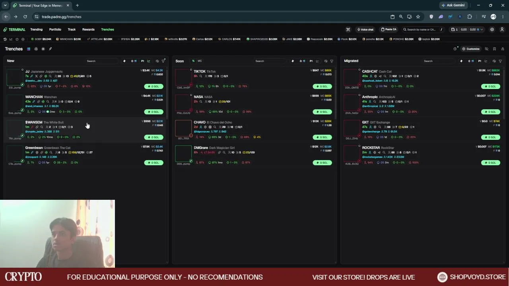Open Chrome tab search dropdown arrow
The image size is (509, 286).
pyautogui.click(x=5, y=6)
